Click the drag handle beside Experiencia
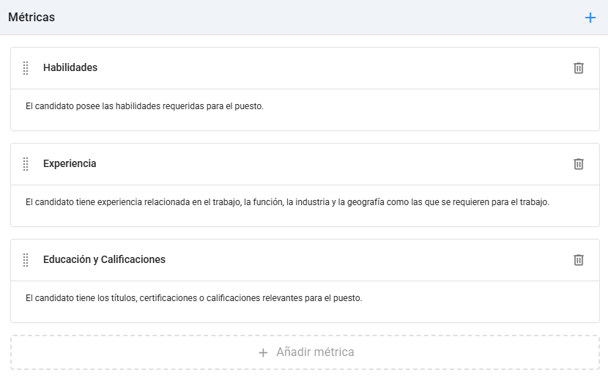Screen dimensions: 608x378 (x=26, y=164)
